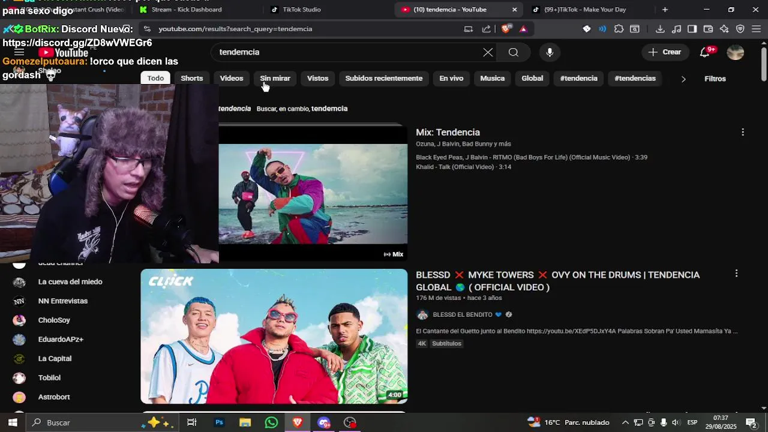Toggle the browser sidebar panel icon
This screenshot has width=768, height=432.
[692, 29]
